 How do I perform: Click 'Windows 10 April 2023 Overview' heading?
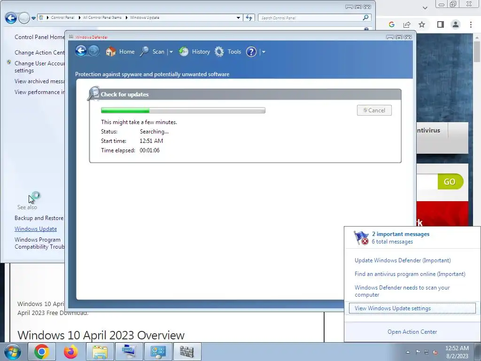click(101, 335)
